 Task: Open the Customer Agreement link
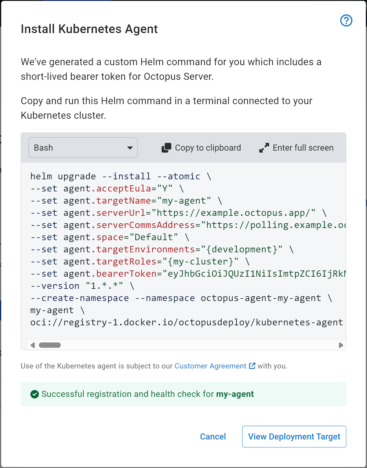coord(210,366)
